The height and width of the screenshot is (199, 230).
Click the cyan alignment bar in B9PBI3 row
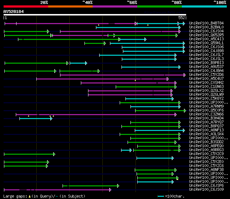coord(78,63)
